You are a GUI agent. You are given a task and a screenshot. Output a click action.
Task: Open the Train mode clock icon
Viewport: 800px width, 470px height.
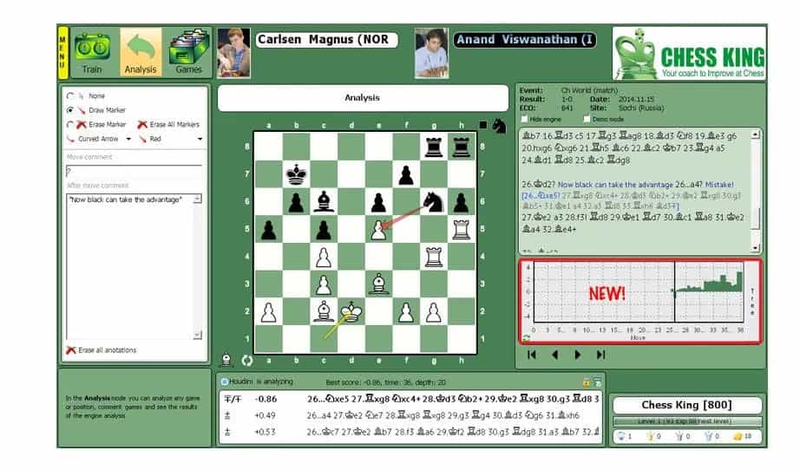coord(92,53)
